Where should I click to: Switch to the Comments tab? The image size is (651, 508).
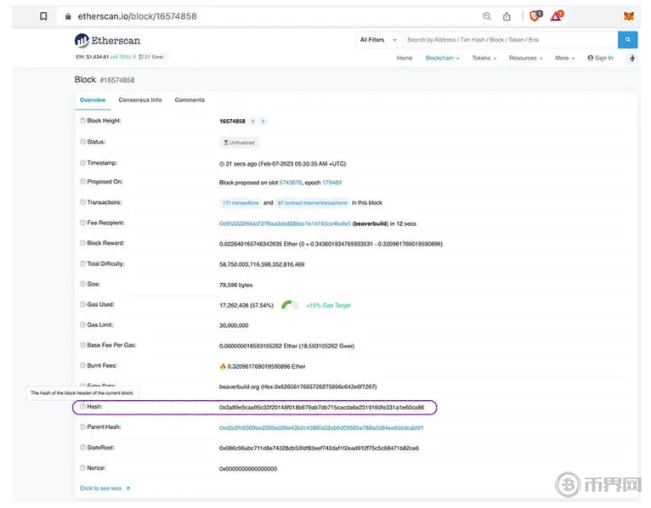(190, 100)
